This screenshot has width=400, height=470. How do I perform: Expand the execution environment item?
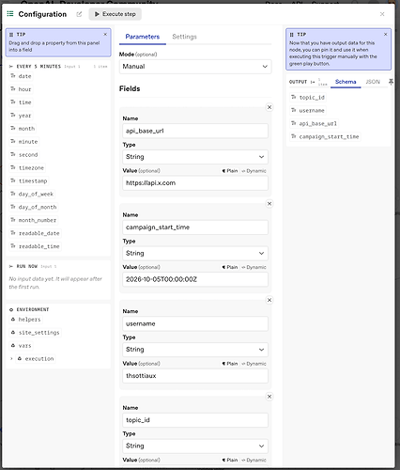pyautogui.click(x=11, y=359)
